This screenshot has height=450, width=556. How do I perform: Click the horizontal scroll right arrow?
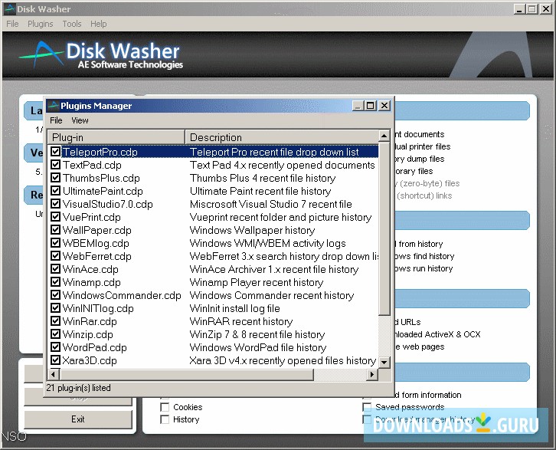(x=373, y=374)
